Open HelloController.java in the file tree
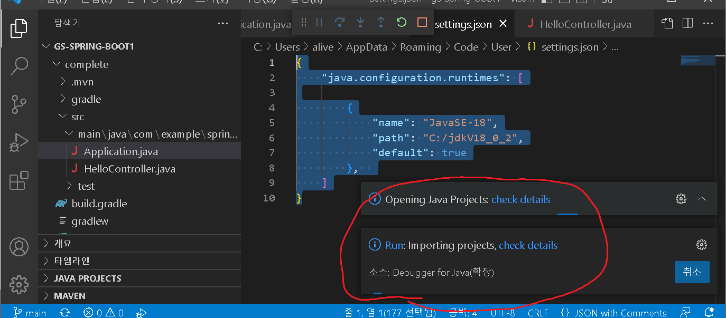 139,169
